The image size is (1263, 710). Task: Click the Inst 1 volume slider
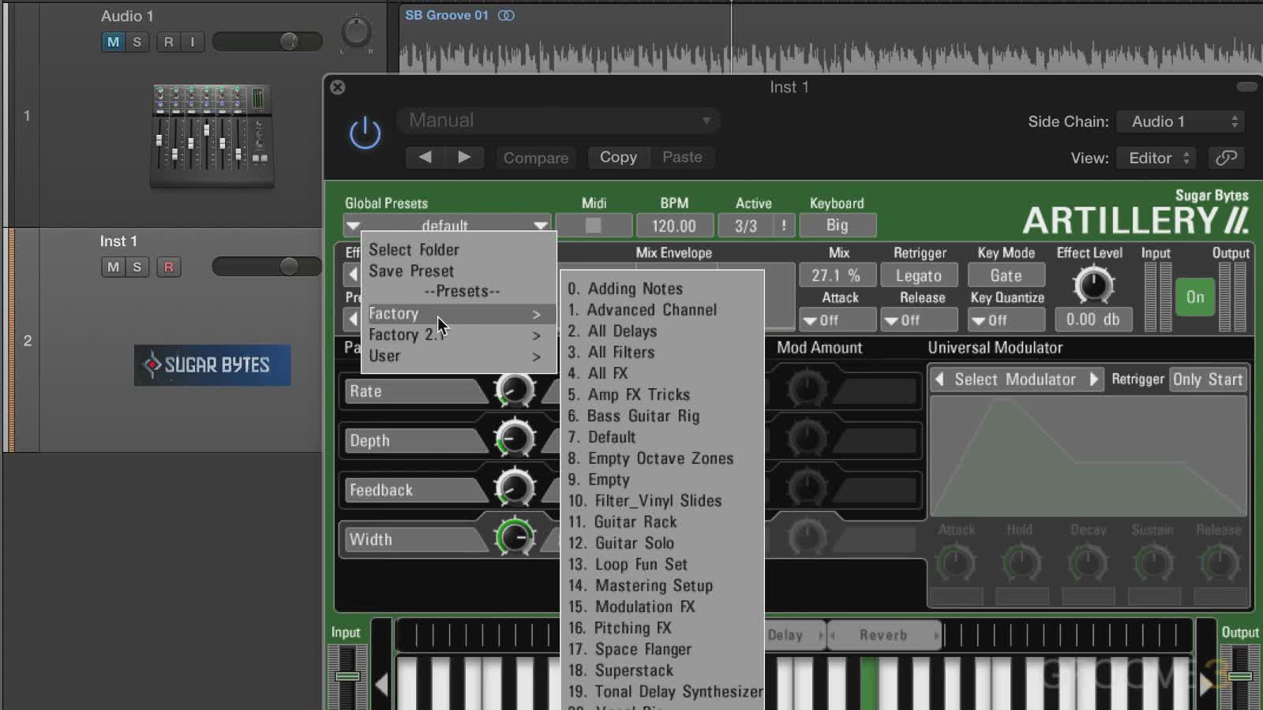coord(267,267)
